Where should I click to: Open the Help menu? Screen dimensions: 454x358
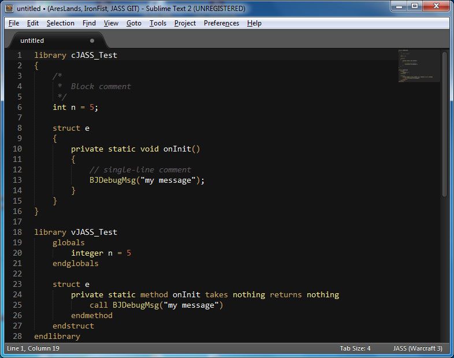click(254, 23)
